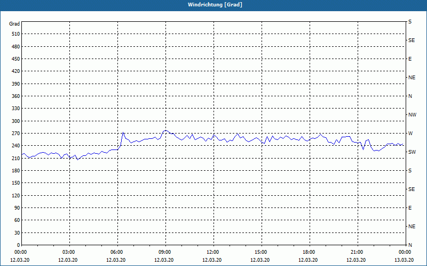Select the 120 y-axis value

tap(15, 195)
